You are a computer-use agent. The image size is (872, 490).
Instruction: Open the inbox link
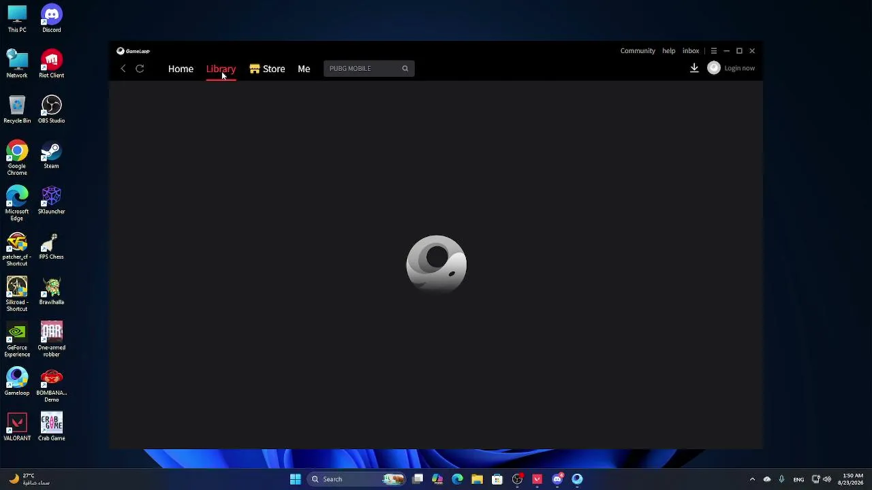pyautogui.click(x=691, y=51)
